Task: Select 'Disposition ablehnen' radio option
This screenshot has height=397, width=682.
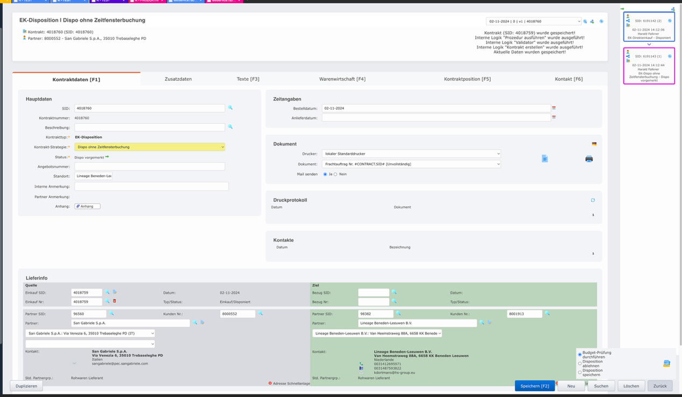Action: point(579,364)
